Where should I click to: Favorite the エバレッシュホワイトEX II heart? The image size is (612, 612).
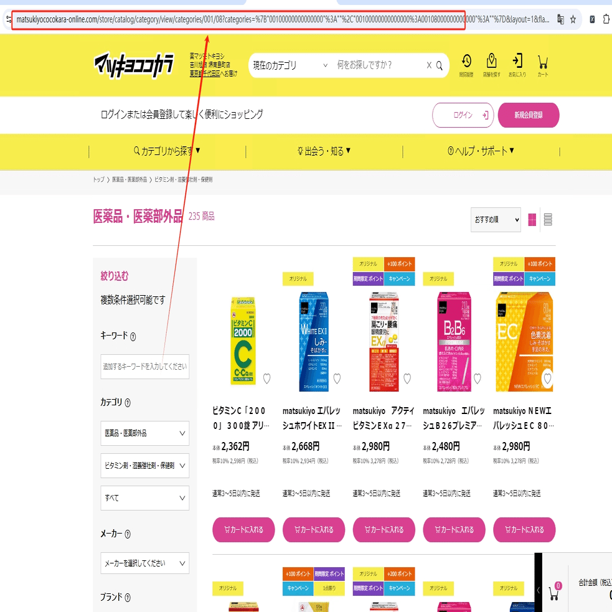[x=337, y=379]
